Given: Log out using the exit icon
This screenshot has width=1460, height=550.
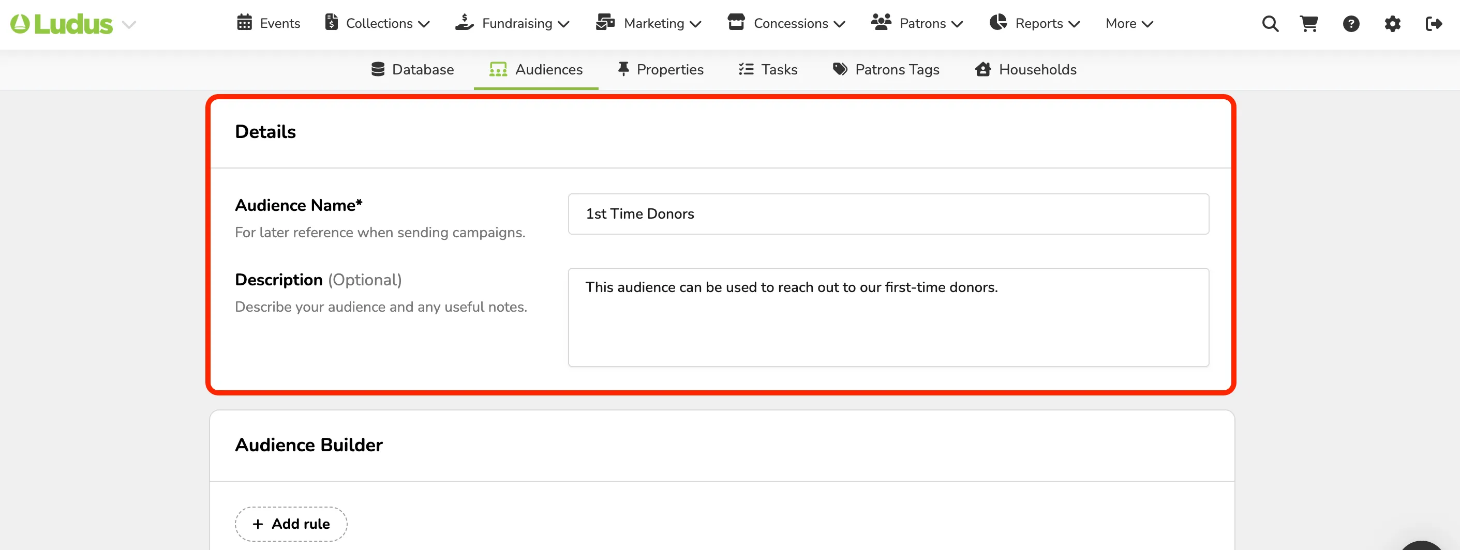Looking at the screenshot, I should pyautogui.click(x=1434, y=24).
